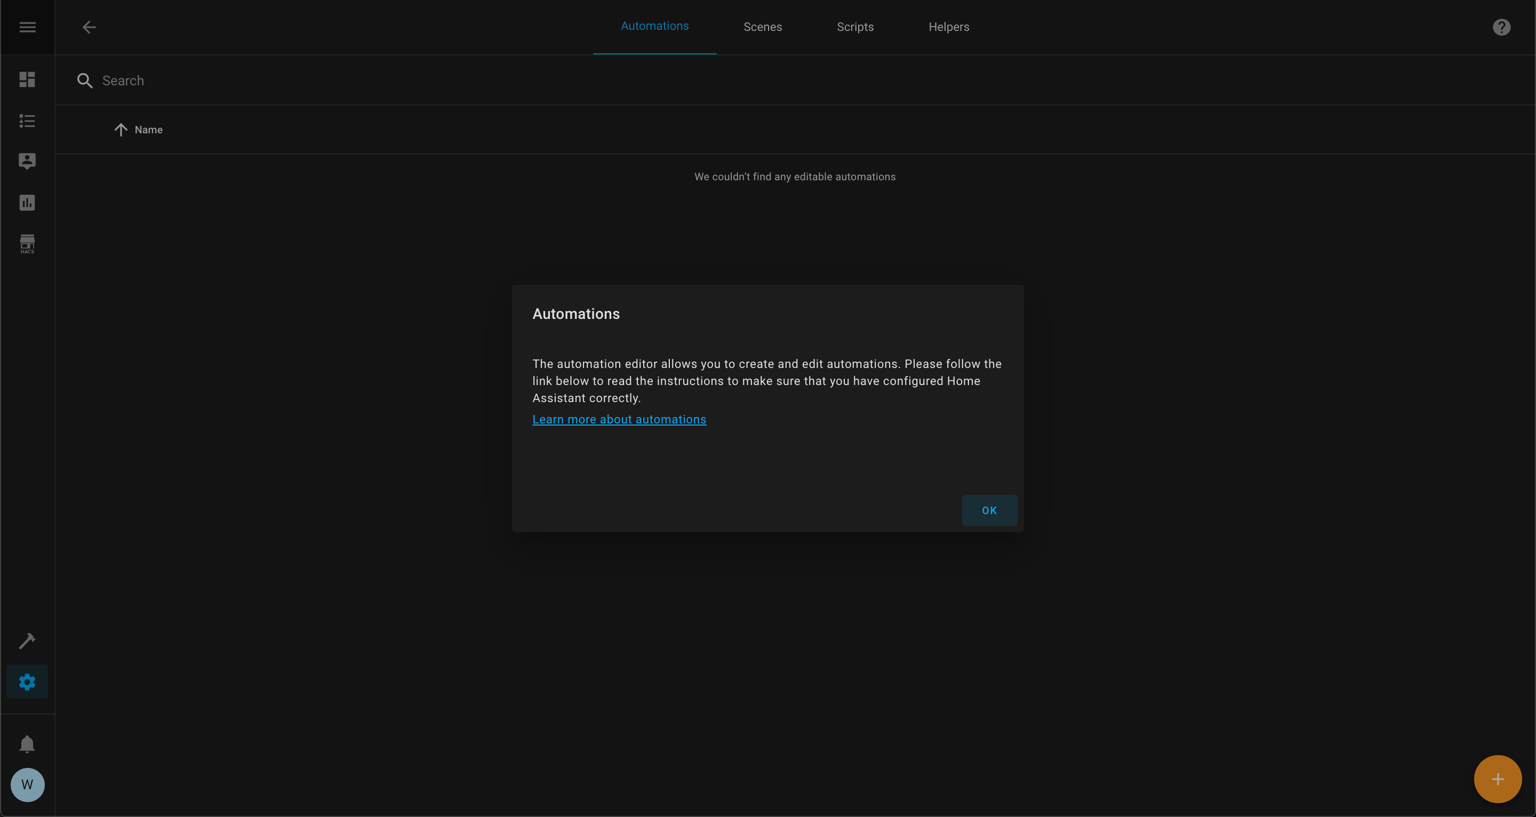Switch to the Helpers tab
Image resolution: width=1536 pixels, height=817 pixels.
949,27
